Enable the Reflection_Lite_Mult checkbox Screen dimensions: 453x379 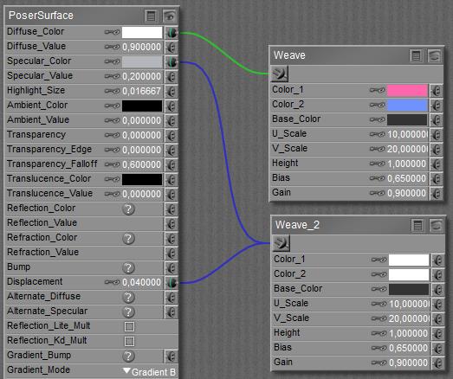129,327
